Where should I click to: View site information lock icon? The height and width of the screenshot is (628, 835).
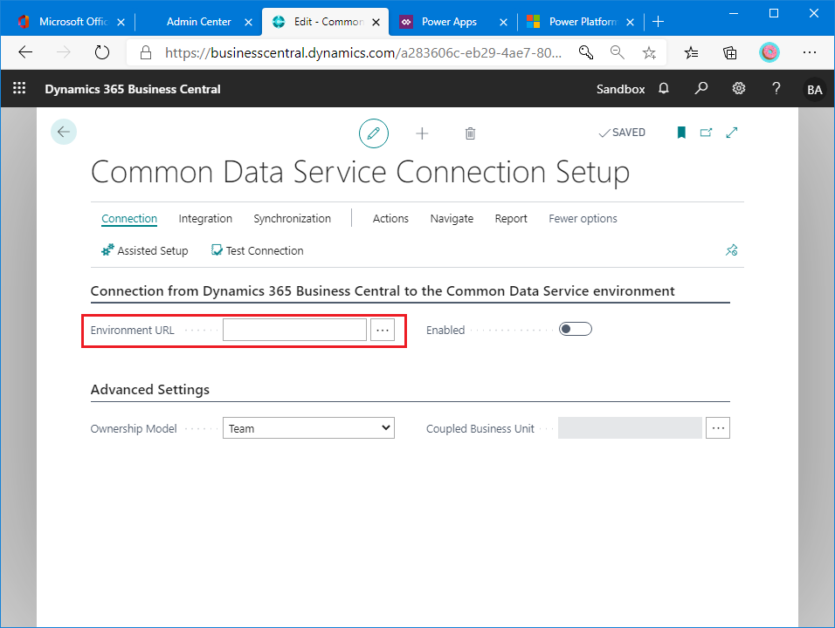point(146,52)
